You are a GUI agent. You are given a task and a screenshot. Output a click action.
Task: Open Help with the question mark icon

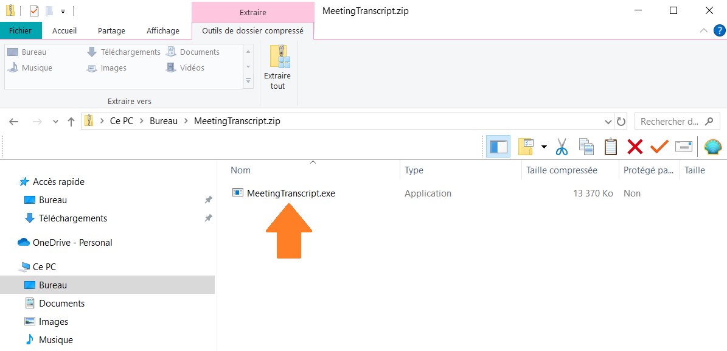coord(718,30)
